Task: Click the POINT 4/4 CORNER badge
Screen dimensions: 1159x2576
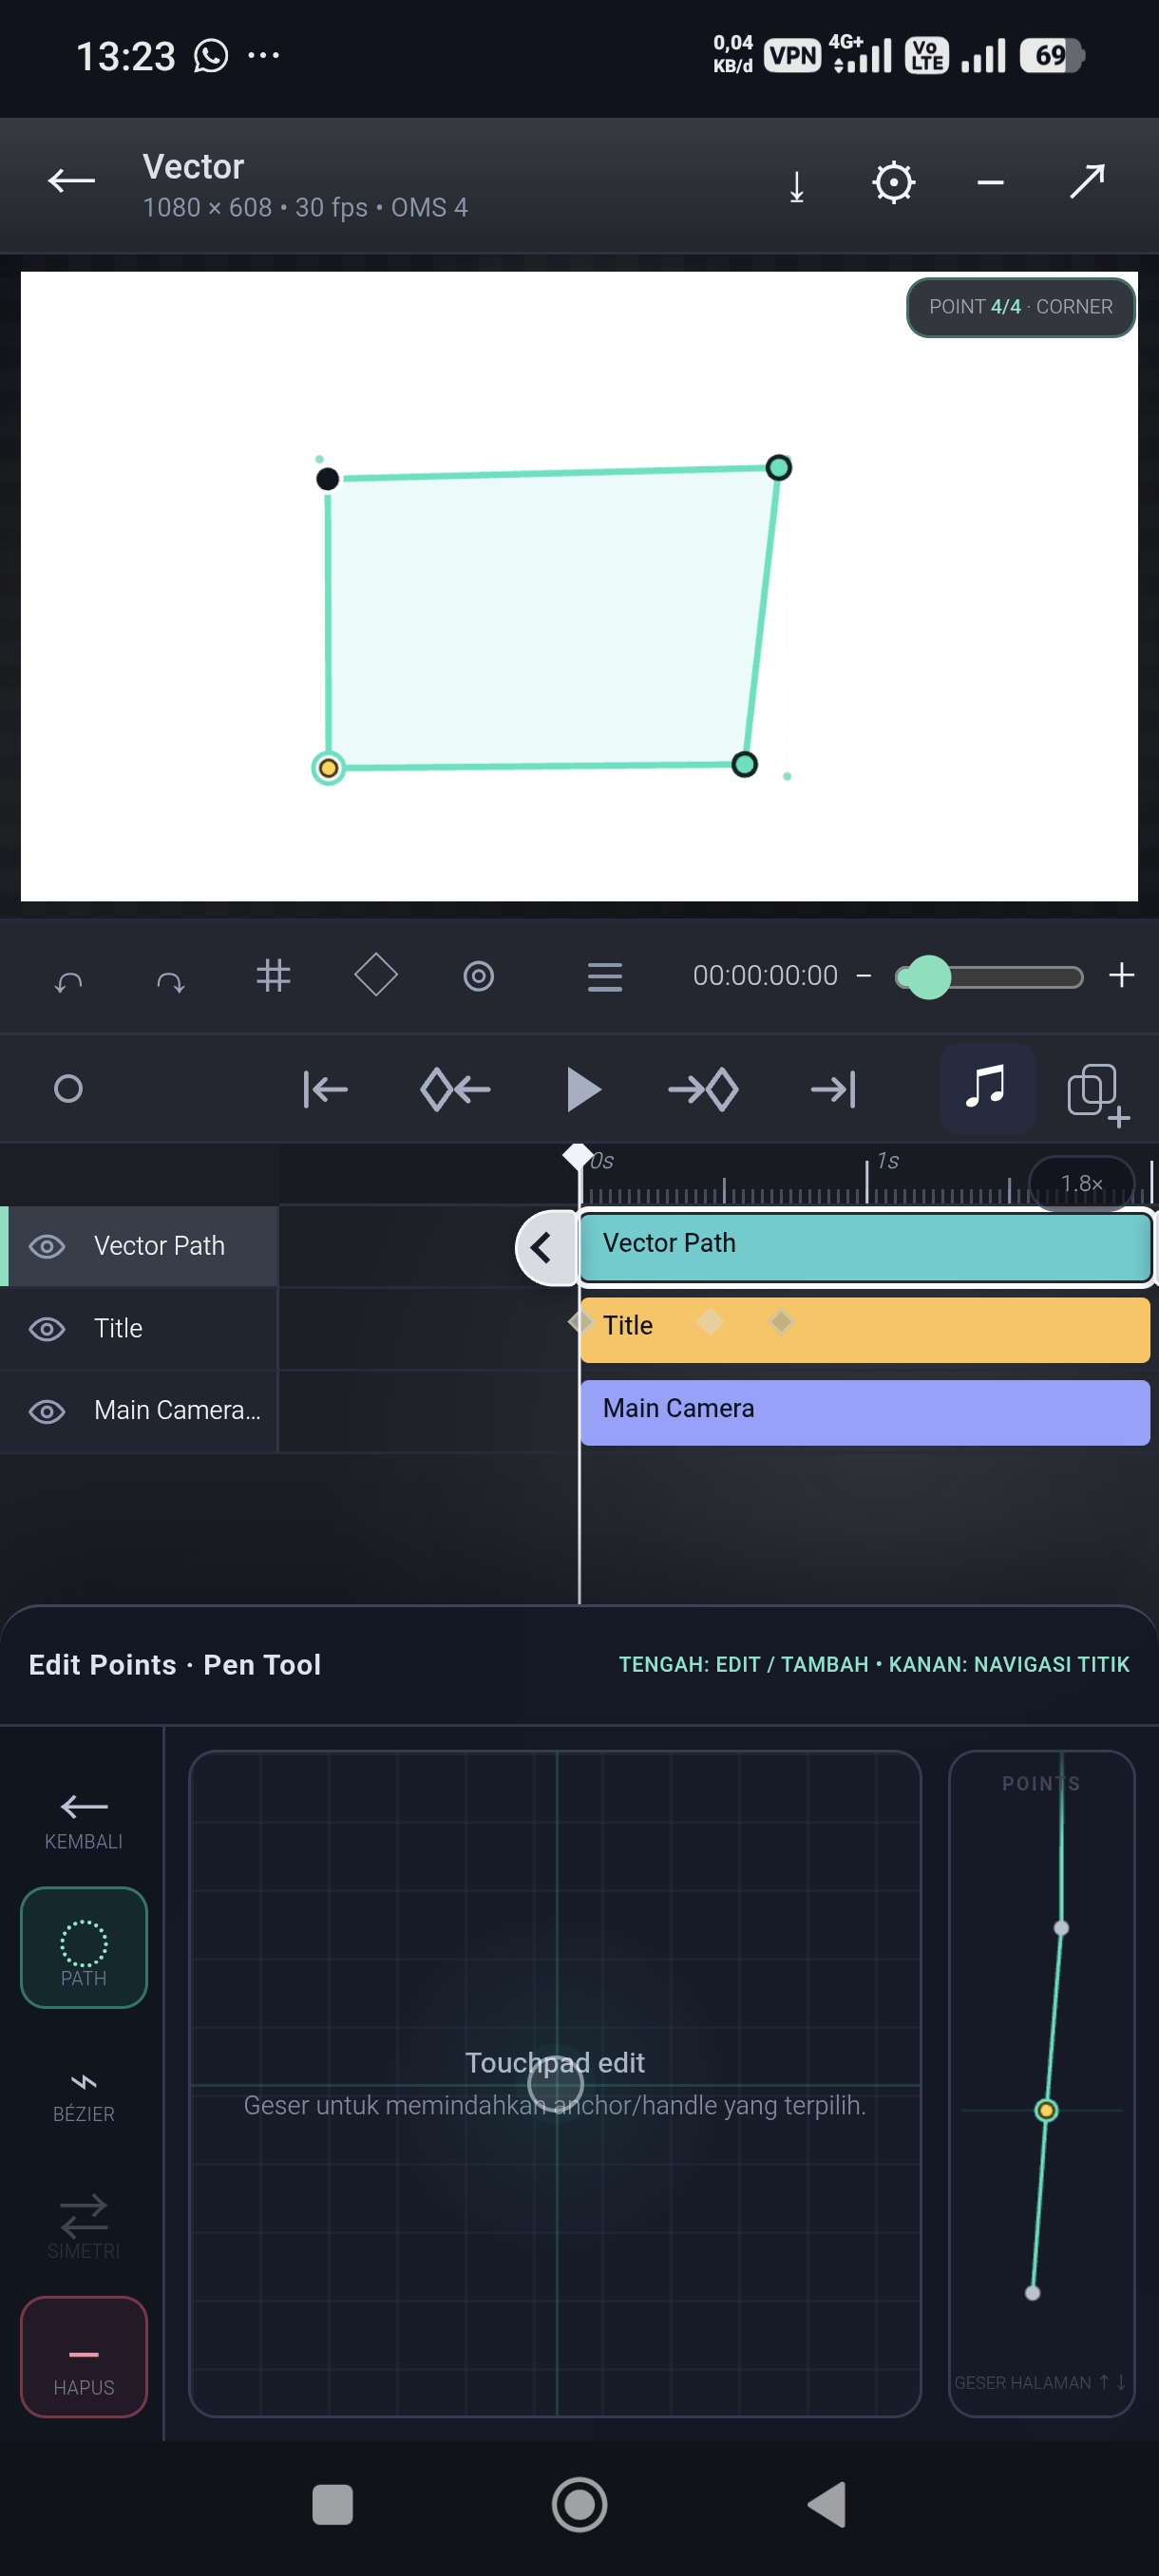Action: coord(1020,307)
